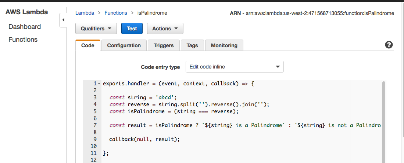Click the help question mark icon

click(389, 45)
